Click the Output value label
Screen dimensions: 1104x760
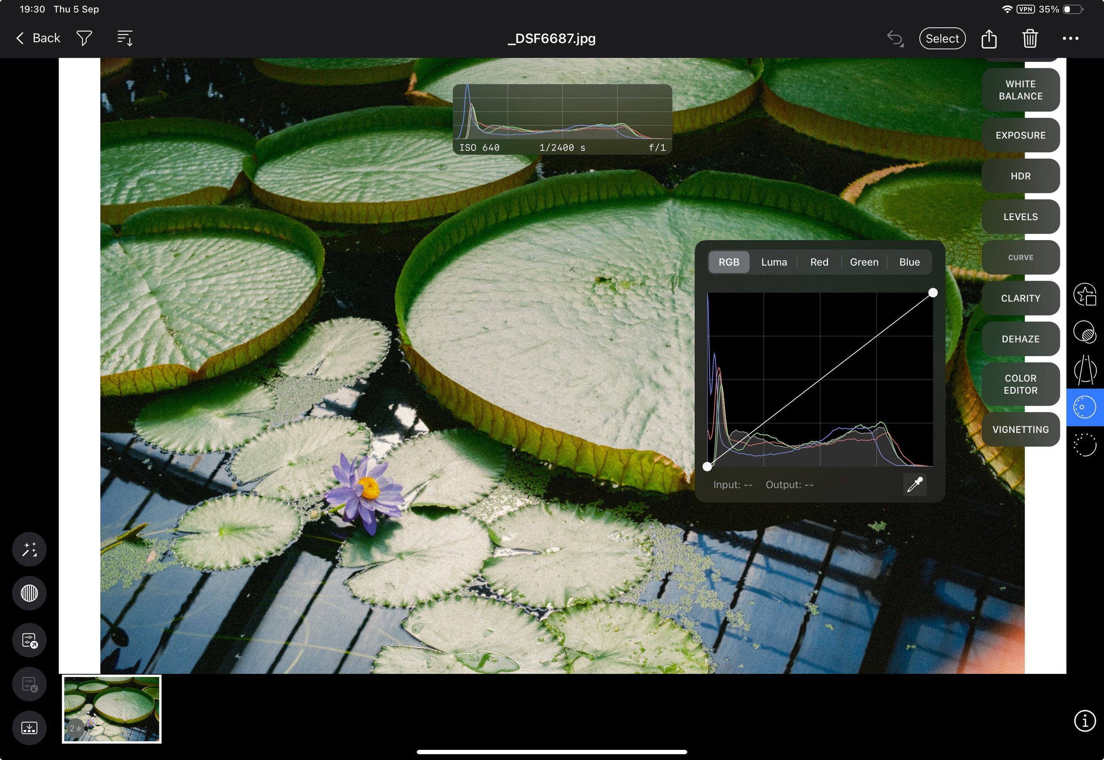[789, 485]
